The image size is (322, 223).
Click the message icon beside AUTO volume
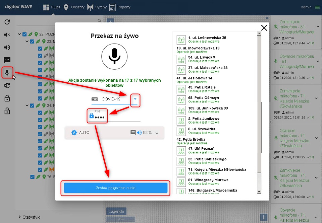133,133
